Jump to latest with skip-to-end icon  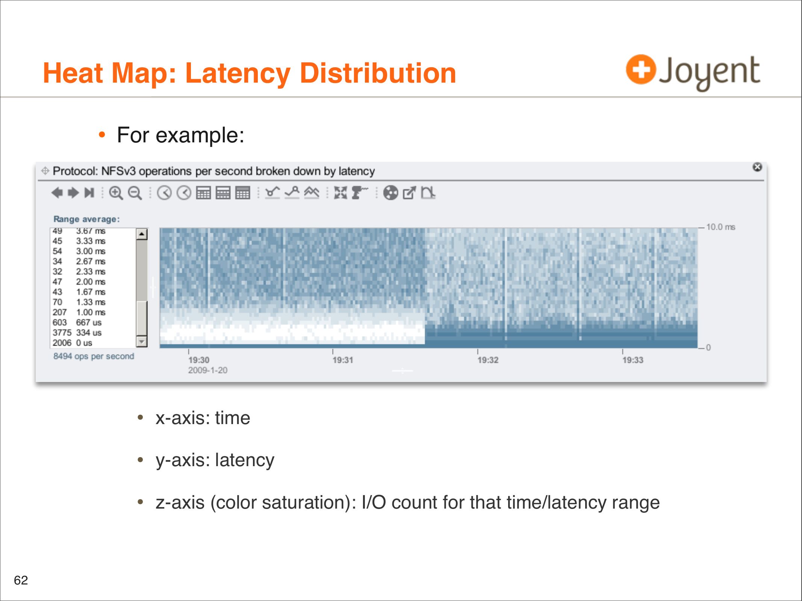[x=89, y=193]
